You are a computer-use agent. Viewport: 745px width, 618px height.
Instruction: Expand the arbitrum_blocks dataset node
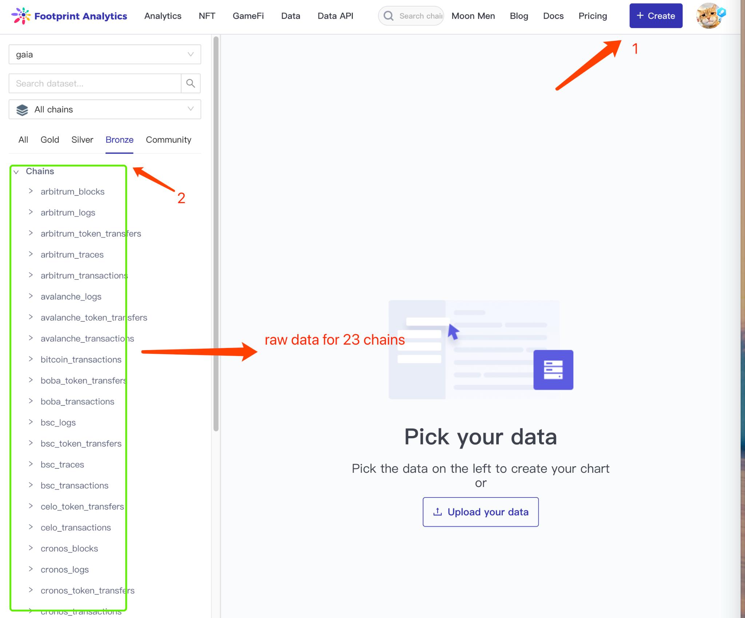pyautogui.click(x=31, y=191)
